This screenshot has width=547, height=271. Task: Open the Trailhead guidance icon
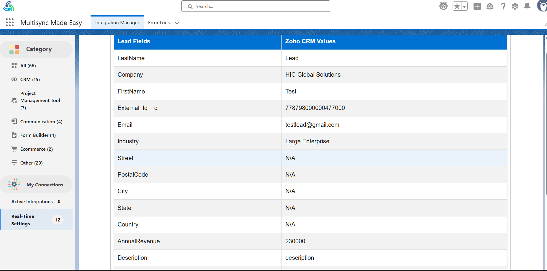tap(490, 6)
